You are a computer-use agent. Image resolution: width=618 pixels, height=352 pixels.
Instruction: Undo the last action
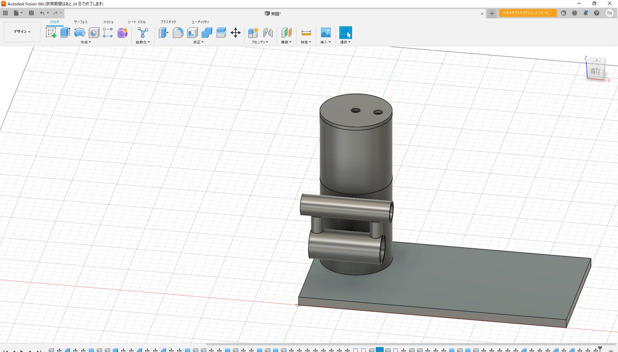pos(43,13)
